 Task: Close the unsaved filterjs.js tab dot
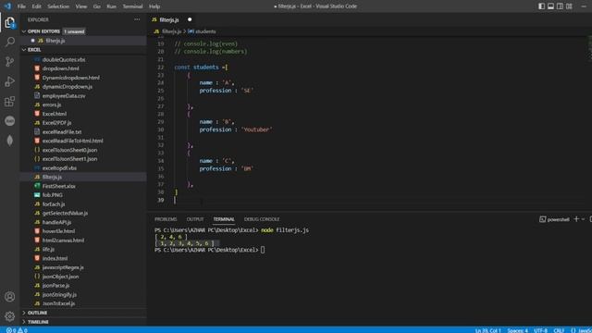[190, 19]
